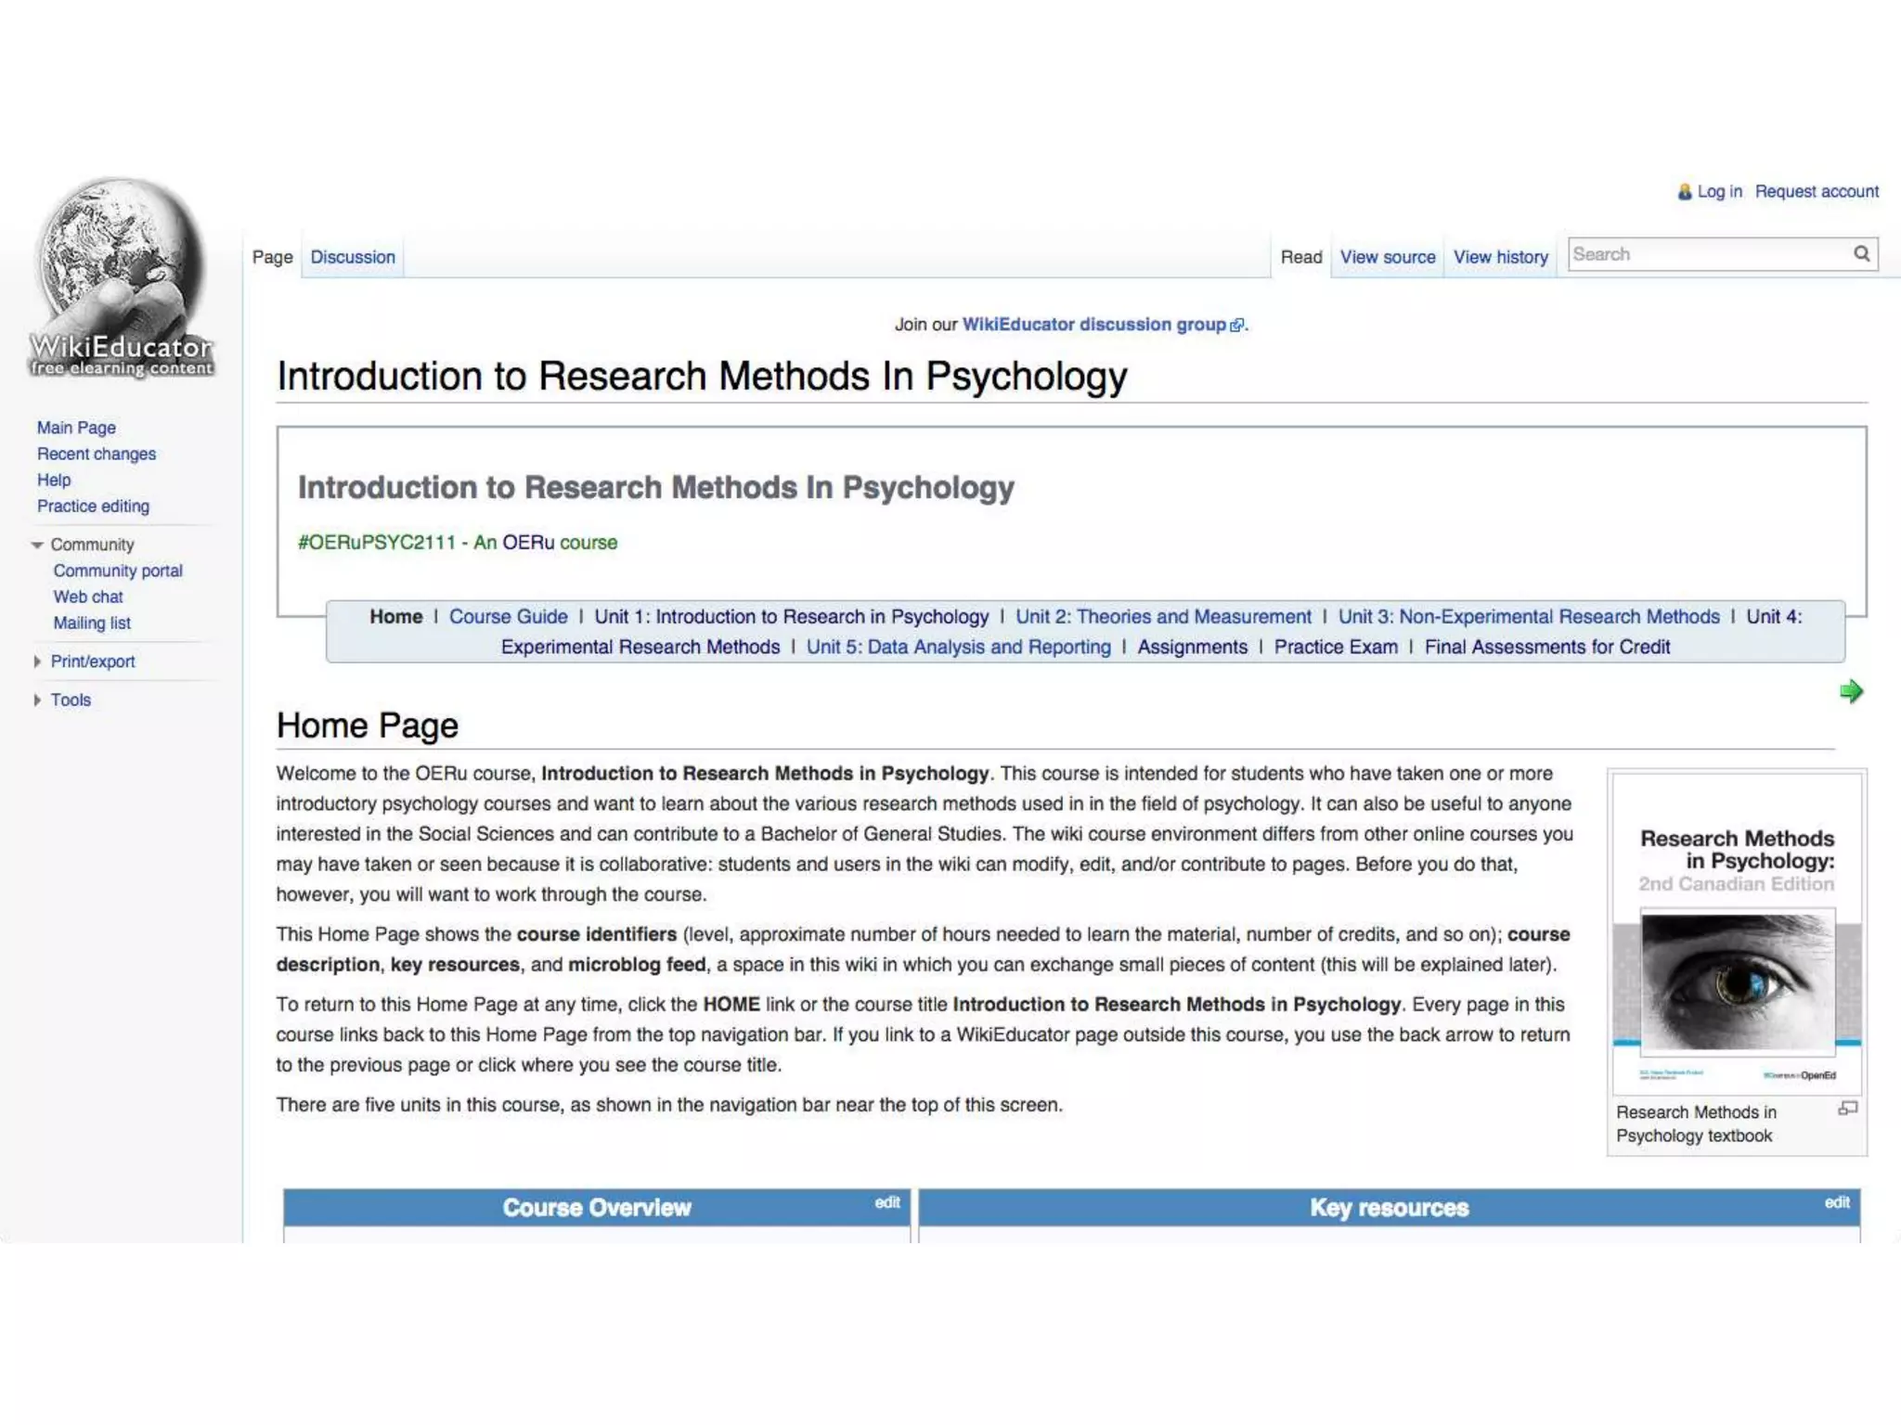Open the Course Guide navigation link
Image resolution: width=1901 pixels, height=1425 pixels.
pos(508,617)
